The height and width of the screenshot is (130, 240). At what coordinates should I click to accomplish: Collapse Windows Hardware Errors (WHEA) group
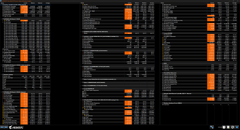pyautogui.click(x=161, y=103)
